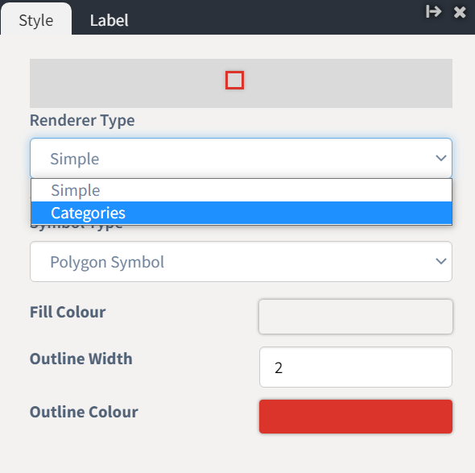This screenshot has height=473, width=475.
Task: Open the Renderer Type Simple combo box
Action: 242,158
